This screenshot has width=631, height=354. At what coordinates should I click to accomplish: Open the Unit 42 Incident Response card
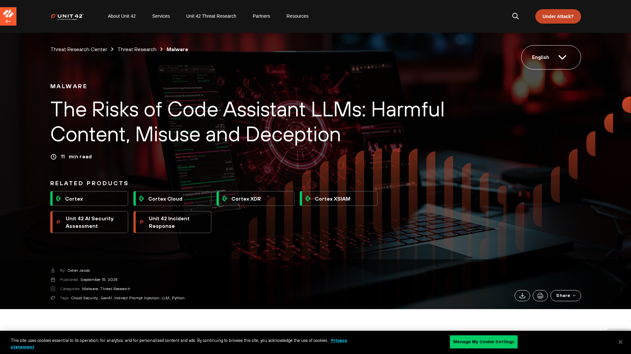pyautogui.click(x=172, y=222)
